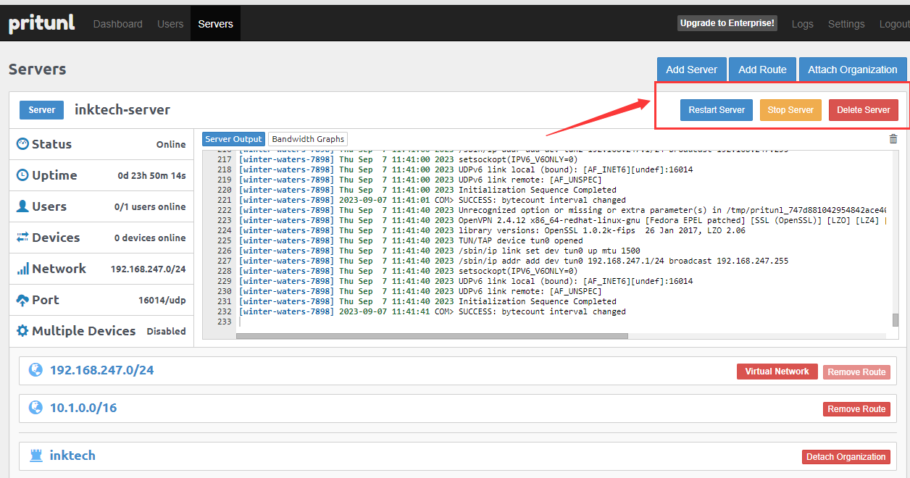Open the Users page
Screen dimensions: 910x478
(x=170, y=24)
